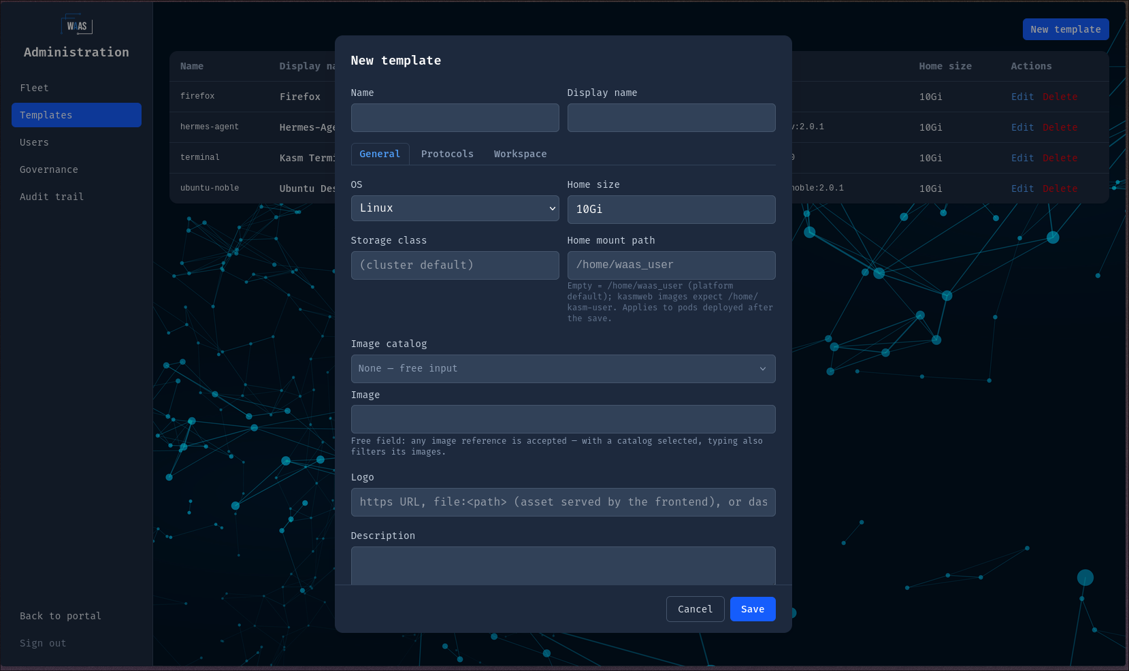This screenshot has width=1129, height=671.
Task: Edit the hermes-agent template
Action: (1022, 127)
